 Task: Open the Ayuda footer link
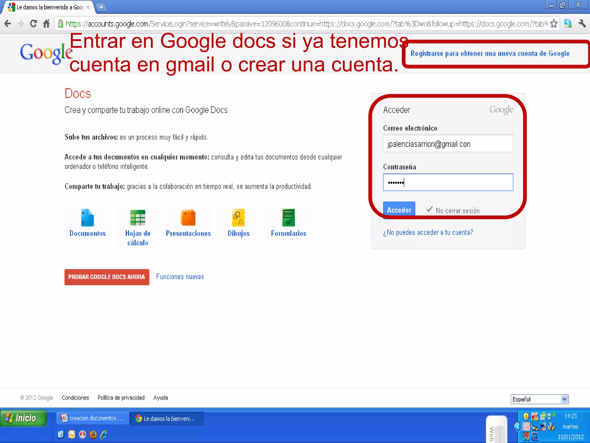click(x=160, y=398)
